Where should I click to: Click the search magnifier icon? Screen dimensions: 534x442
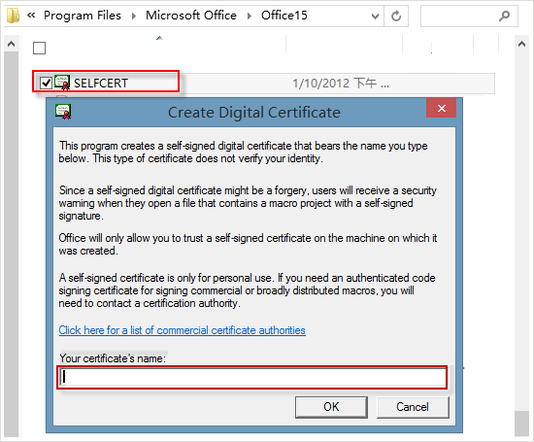pyautogui.click(x=504, y=16)
